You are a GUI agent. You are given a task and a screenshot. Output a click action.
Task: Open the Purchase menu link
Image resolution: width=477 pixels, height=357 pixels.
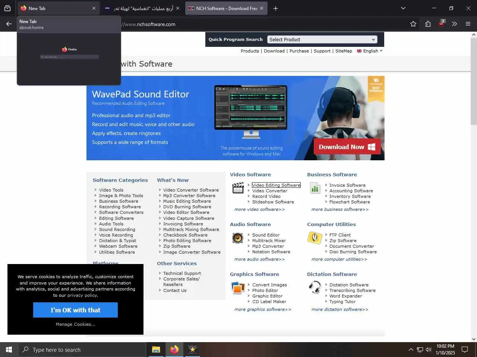299,51
